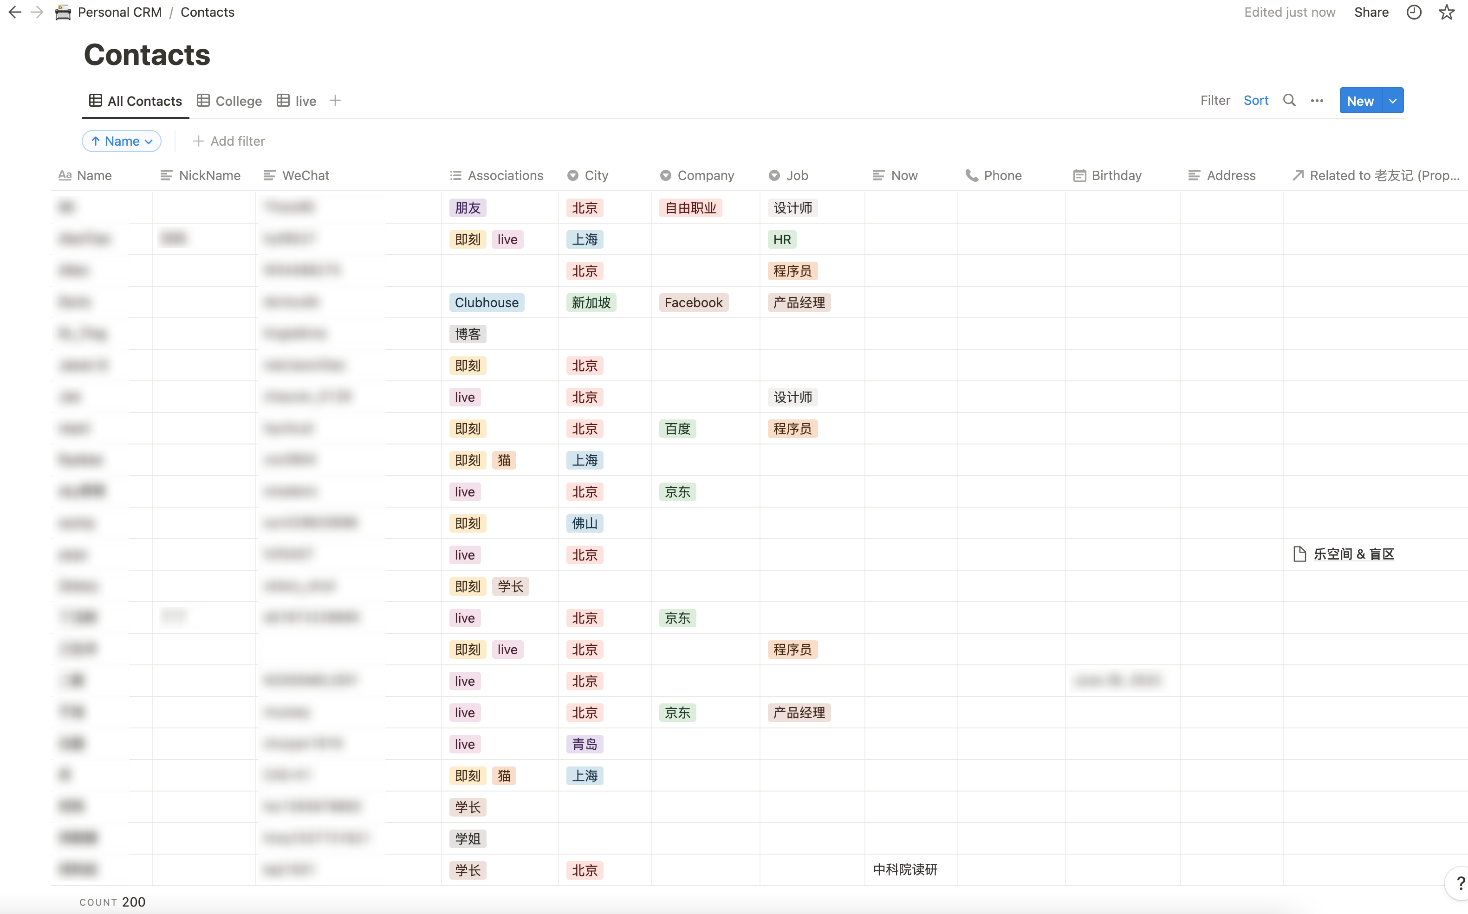Favorite this page with star icon
Image resolution: width=1468 pixels, height=914 pixels.
pyautogui.click(x=1446, y=12)
